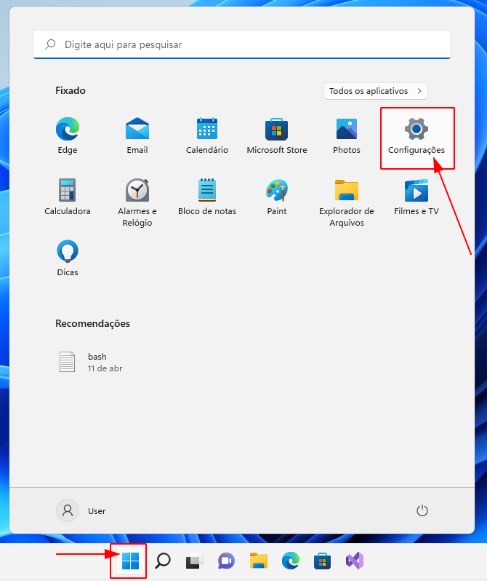The image size is (487, 581).
Task: Expand Todos os aplicativos list
Action: [376, 91]
